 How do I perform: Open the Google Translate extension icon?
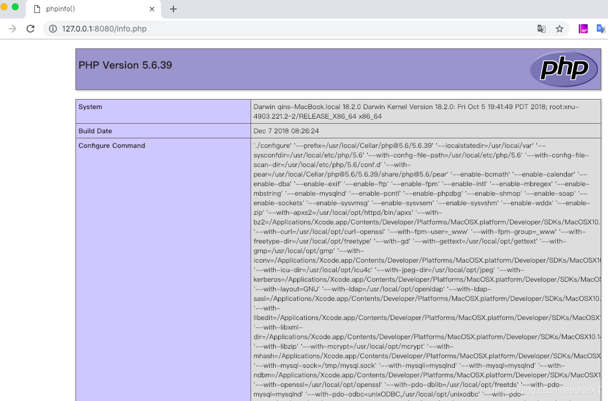(601, 29)
